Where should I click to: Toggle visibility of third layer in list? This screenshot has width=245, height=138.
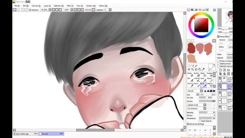(x=220, y=92)
